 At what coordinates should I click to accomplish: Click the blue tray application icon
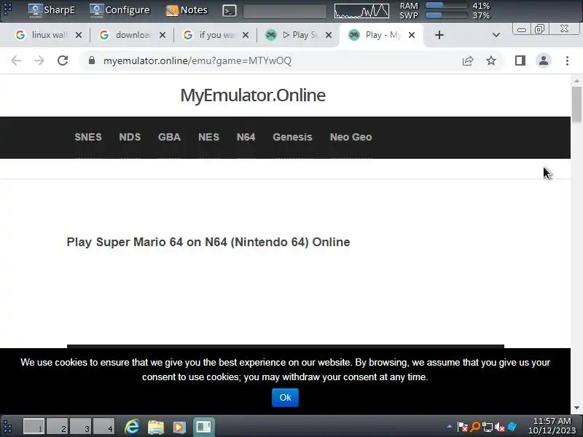[x=512, y=426]
